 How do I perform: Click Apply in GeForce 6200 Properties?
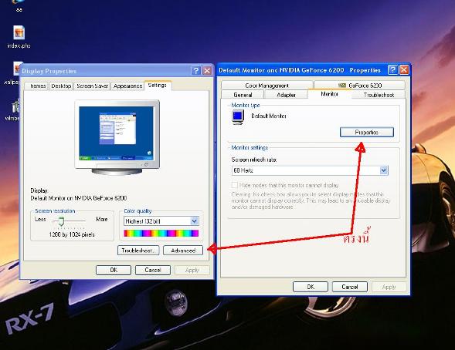(389, 287)
